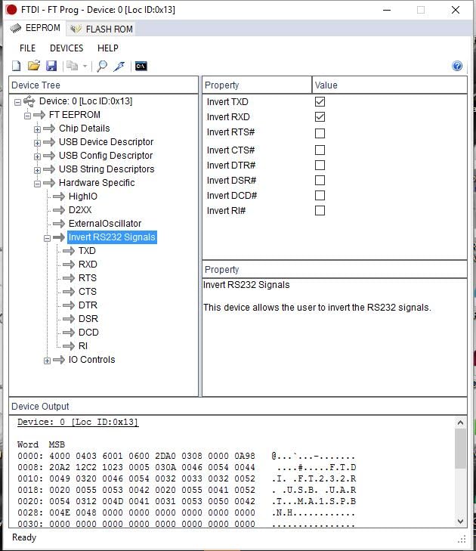Click the Property column header
The width and height of the screenshot is (476, 551).
[x=257, y=85]
